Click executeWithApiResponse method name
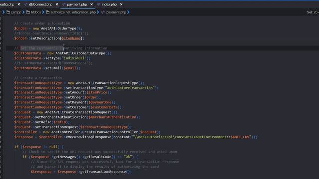 pyautogui.click(x=89, y=137)
